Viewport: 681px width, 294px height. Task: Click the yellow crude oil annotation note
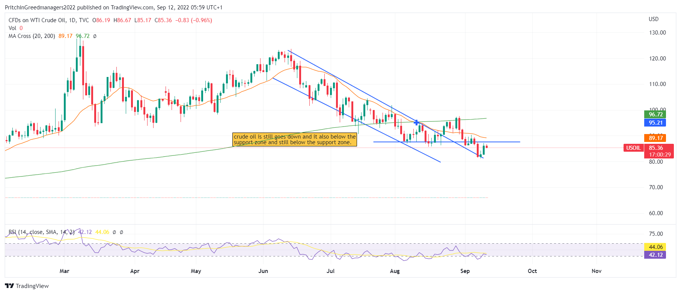coord(295,139)
